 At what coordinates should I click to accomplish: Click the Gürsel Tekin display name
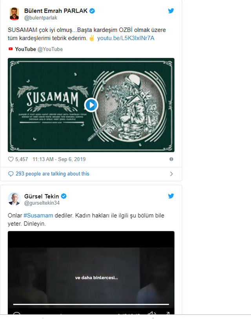pos(41,196)
